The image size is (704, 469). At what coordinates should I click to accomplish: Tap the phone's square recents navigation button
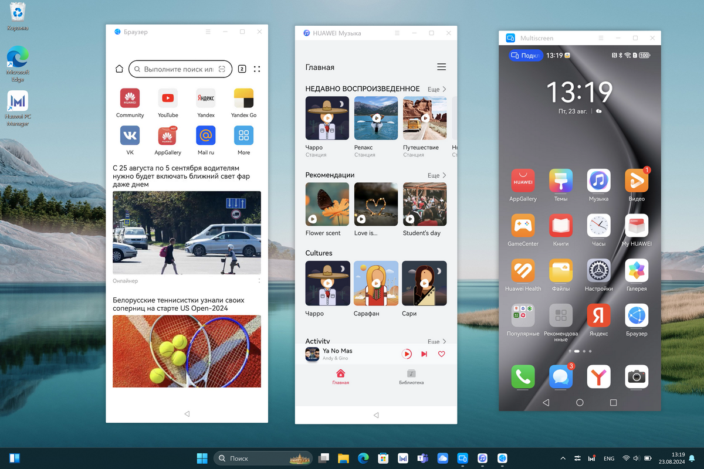[614, 403]
